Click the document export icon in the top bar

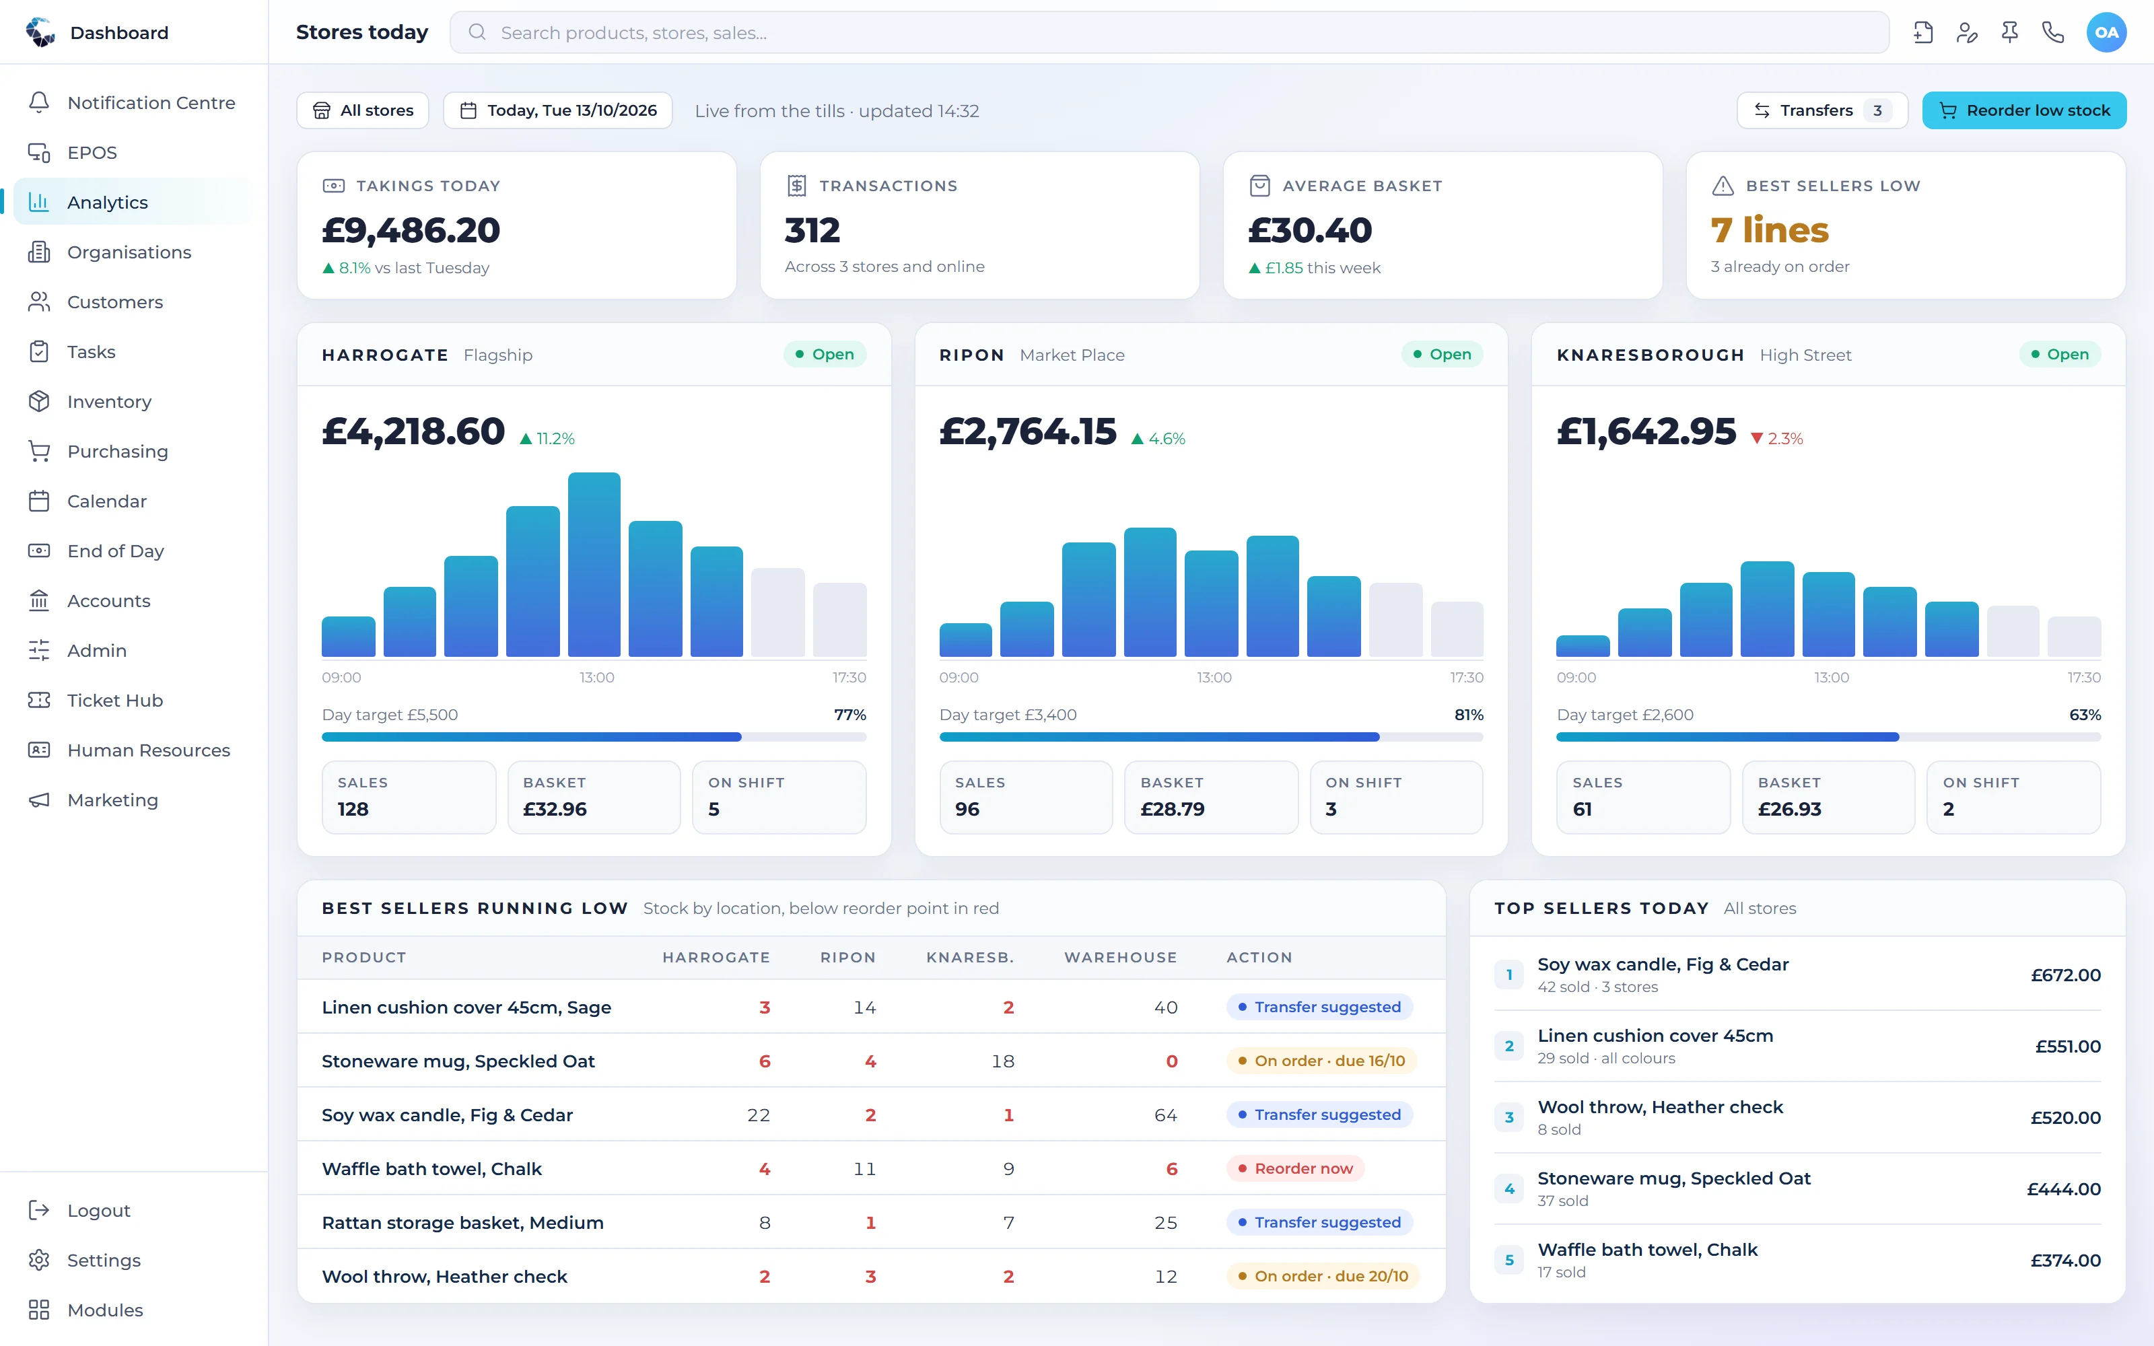(1922, 33)
